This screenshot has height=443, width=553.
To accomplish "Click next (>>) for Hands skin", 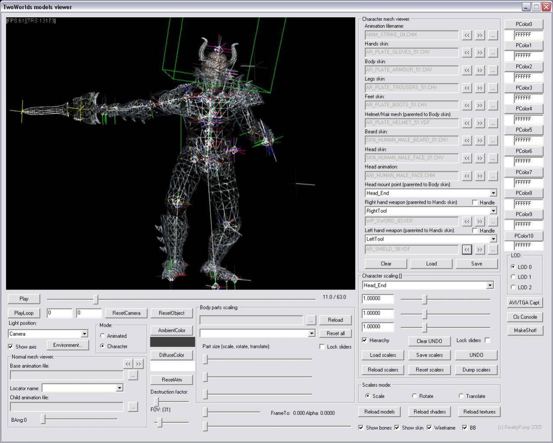I will [x=479, y=53].
